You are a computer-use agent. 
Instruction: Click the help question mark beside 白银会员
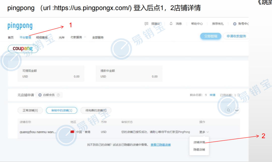[x=58, y=95]
